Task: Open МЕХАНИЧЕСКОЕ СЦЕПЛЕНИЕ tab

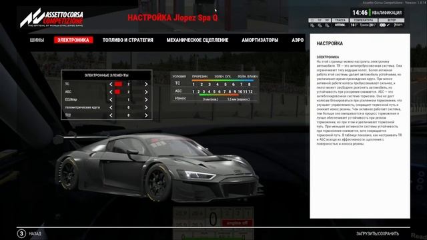Action: [x=197, y=40]
